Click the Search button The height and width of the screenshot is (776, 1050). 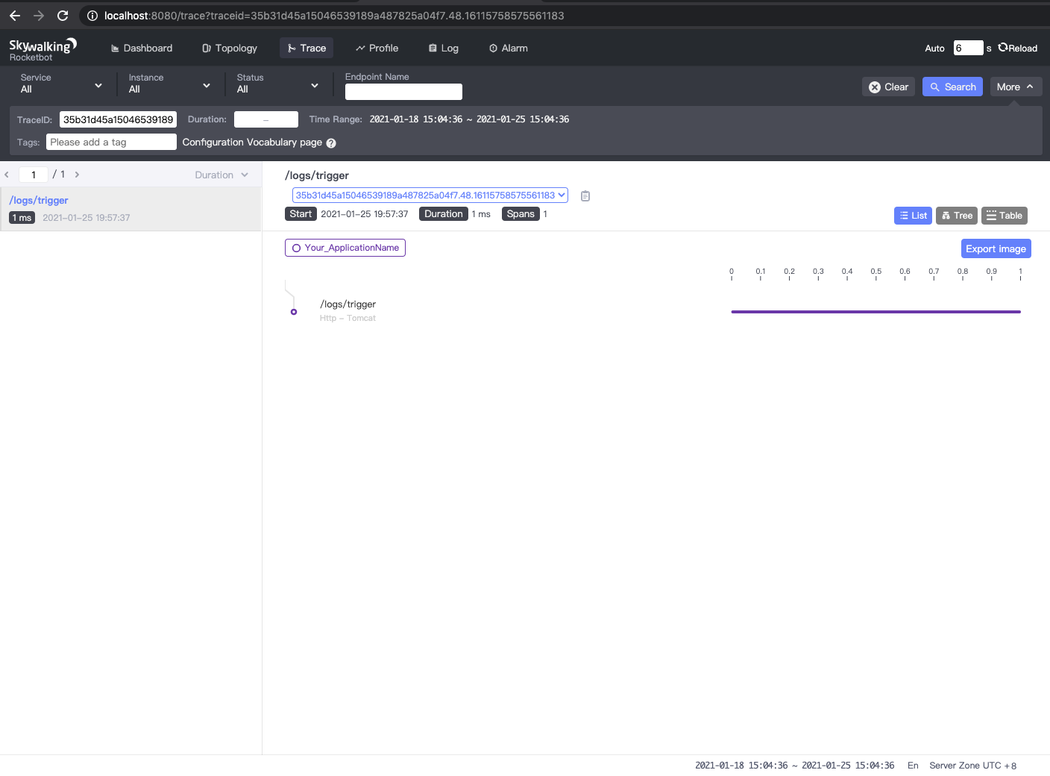(952, 87)
